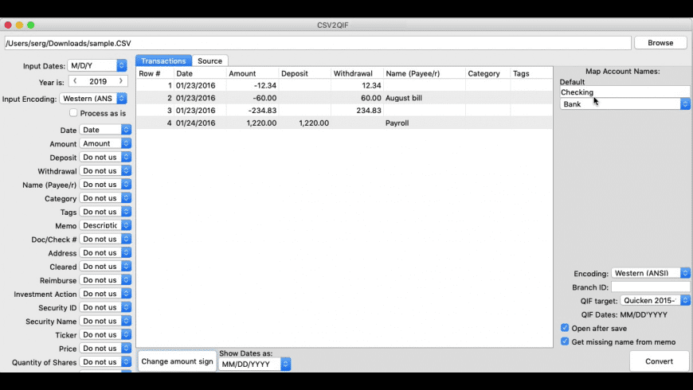Open the Amount field mapping dropdown
The width and height of the screenshot is (693, 390).
[x=105, y=143]
